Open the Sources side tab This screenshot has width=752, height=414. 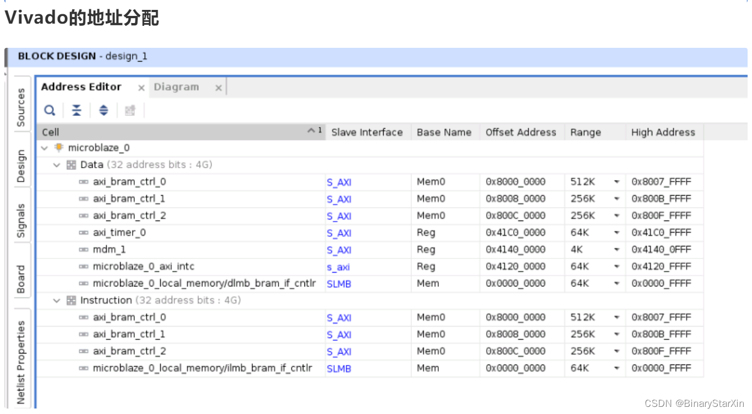21,107
